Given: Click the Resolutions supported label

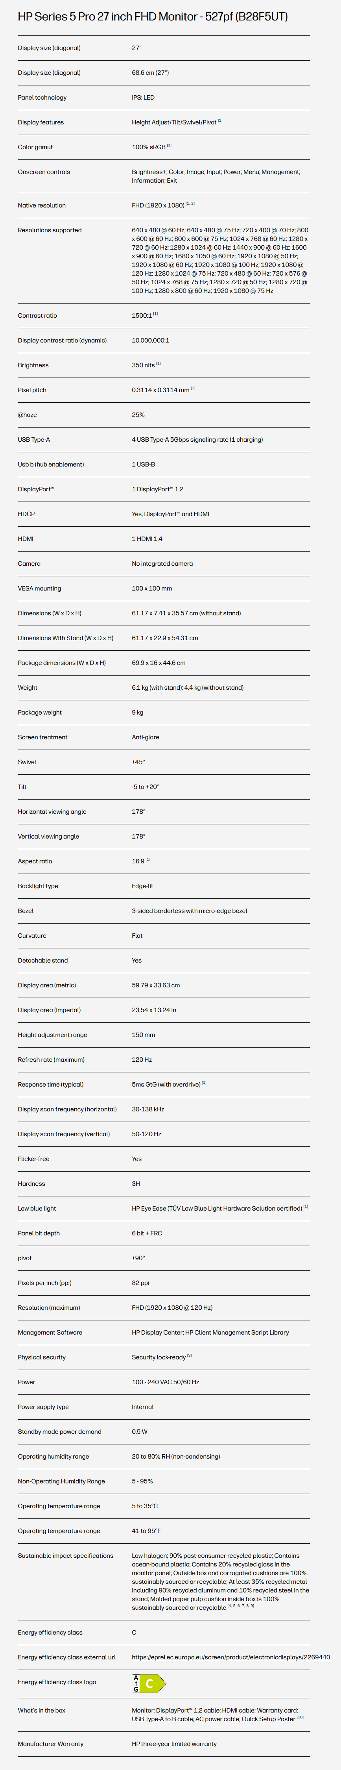Looking at the screenshot, I should pos(50,230).
